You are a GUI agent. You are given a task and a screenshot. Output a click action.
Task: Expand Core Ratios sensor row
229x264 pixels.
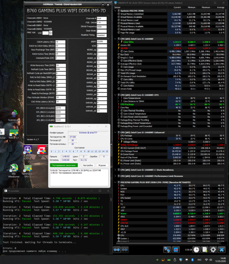point(118,86)
